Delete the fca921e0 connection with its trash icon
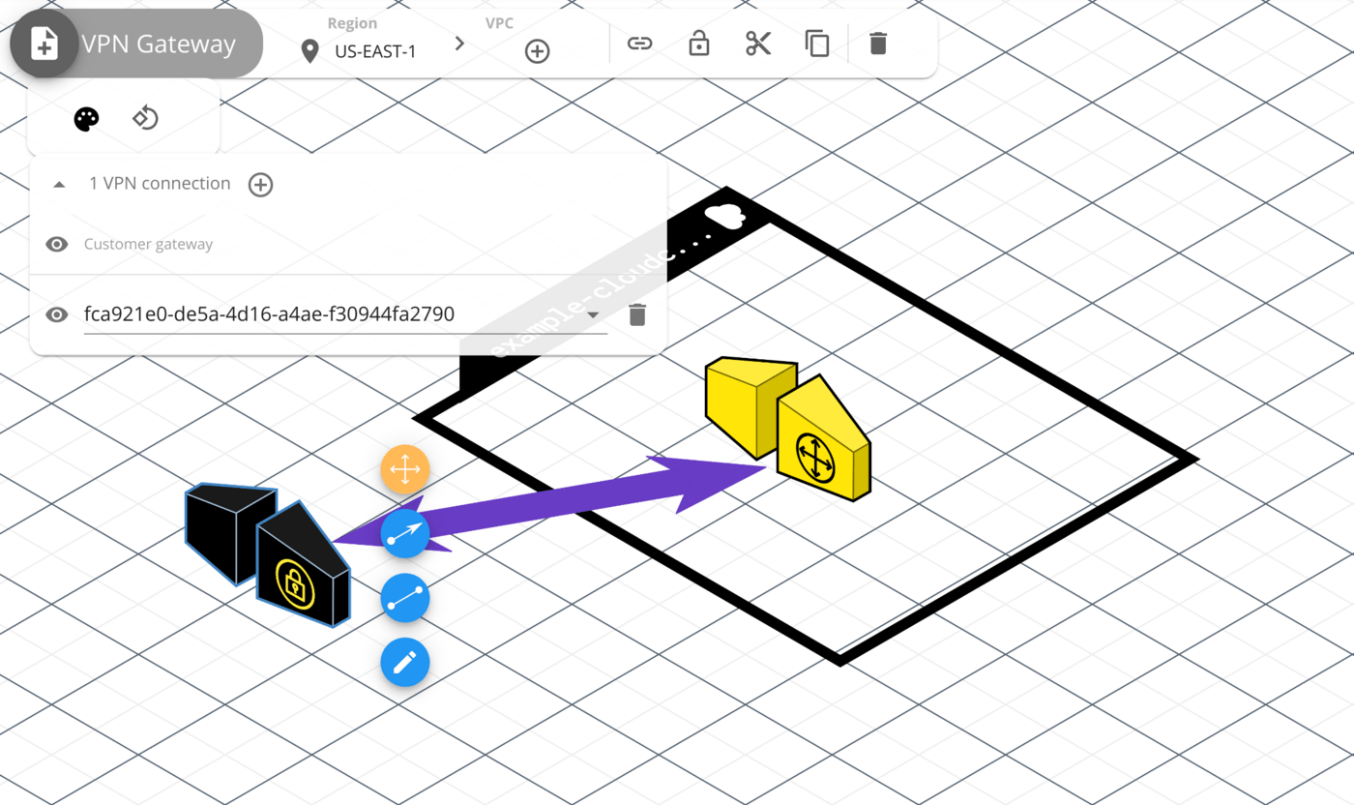This screenshot has height=805, width=1354. tap(636, 314)
